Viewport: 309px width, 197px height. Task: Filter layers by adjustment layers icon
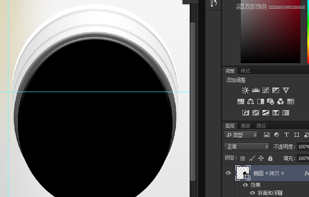[x=277, y=135]
